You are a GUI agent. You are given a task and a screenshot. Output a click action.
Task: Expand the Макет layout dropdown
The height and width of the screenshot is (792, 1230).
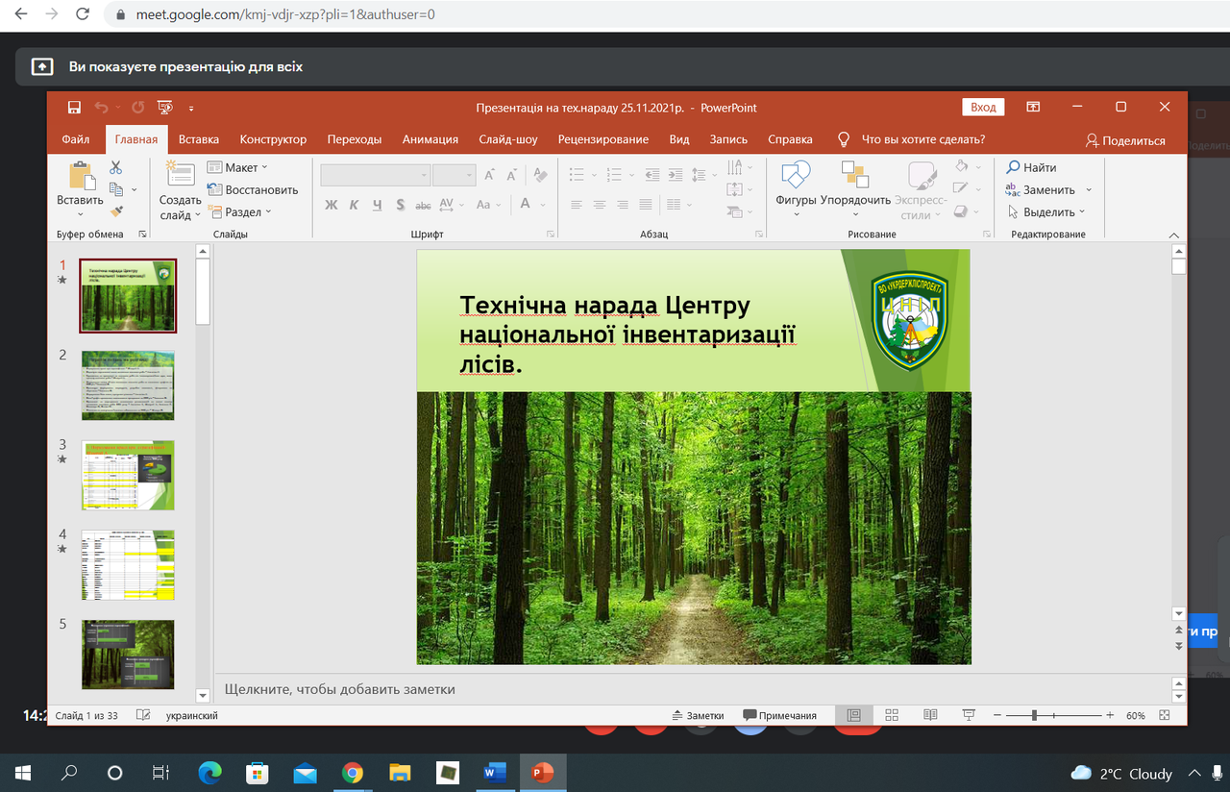240,167
